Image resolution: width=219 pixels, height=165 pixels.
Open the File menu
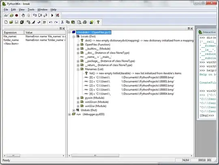(x=6, y=10)
